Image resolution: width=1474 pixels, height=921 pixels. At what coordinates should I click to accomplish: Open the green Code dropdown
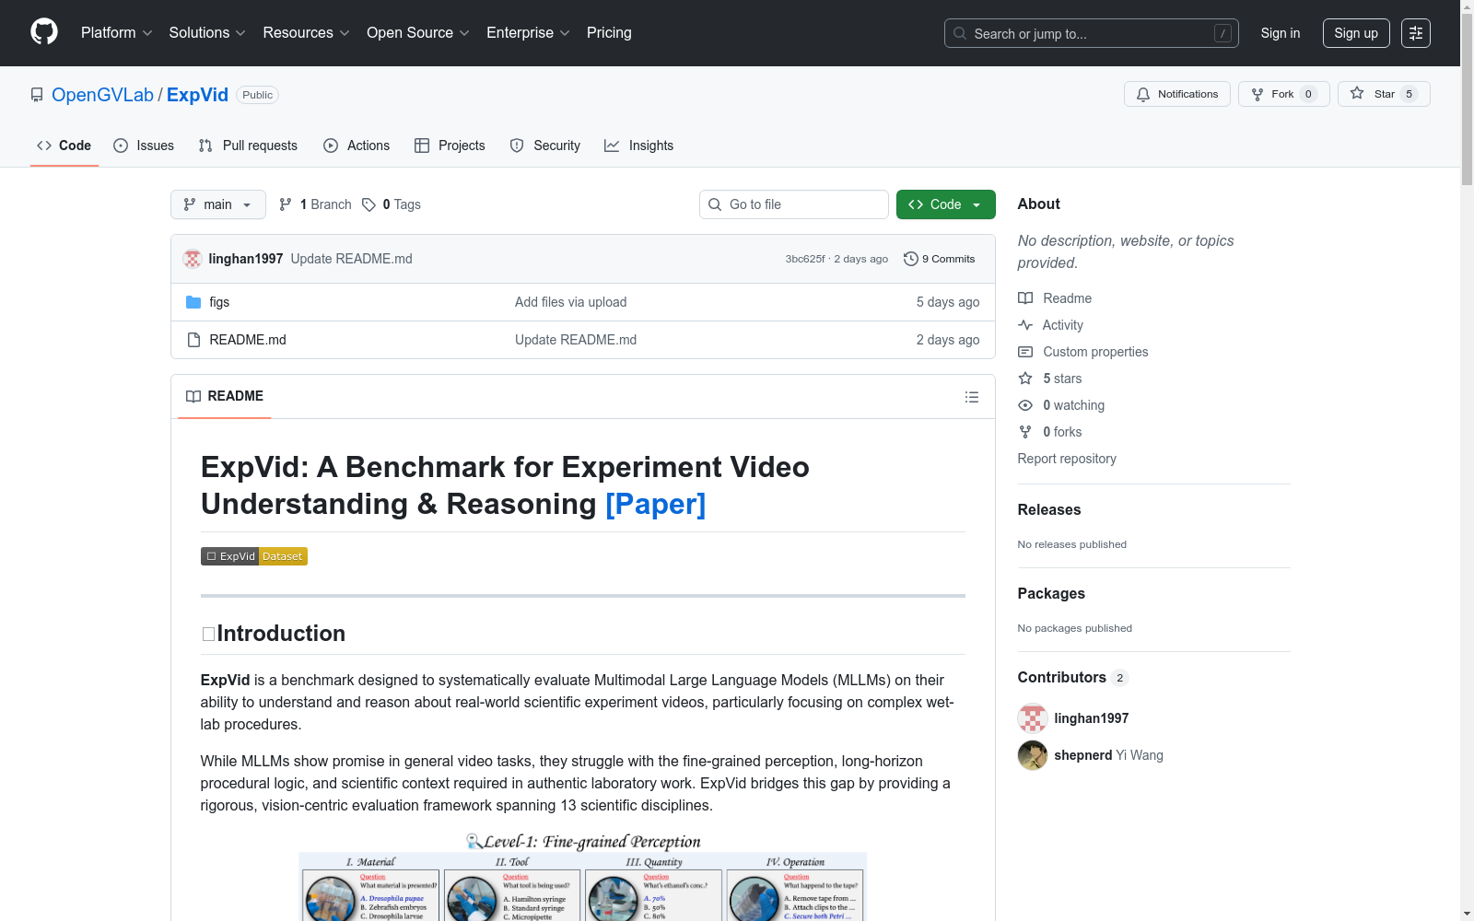click(946, 204)
